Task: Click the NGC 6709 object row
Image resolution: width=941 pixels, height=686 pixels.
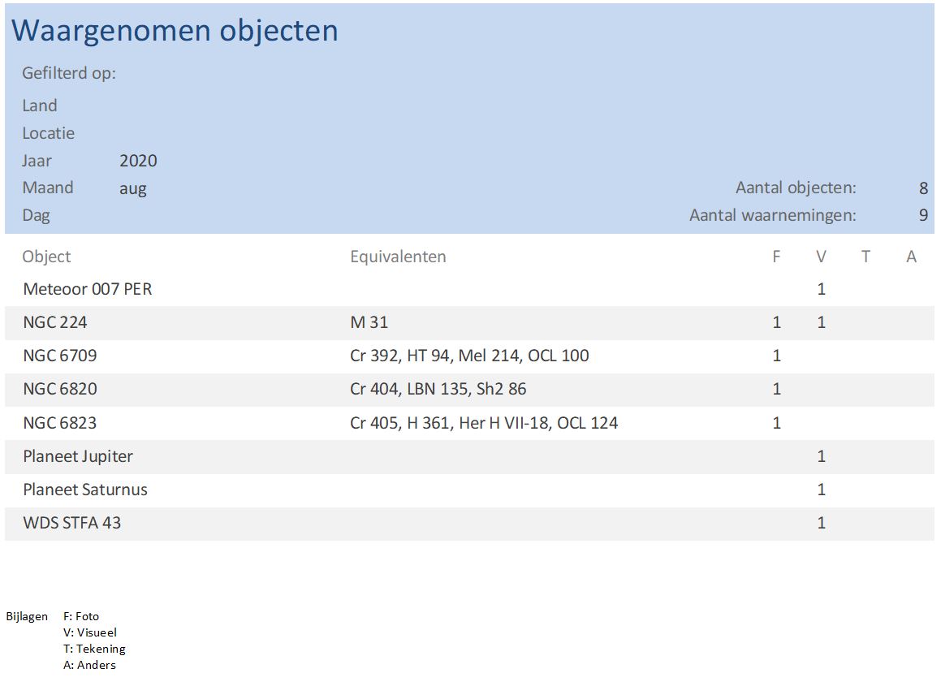Action: (60, 356)
